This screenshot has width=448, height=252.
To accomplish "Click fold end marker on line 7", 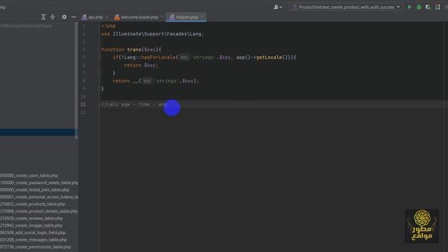I will coord(99,73).
